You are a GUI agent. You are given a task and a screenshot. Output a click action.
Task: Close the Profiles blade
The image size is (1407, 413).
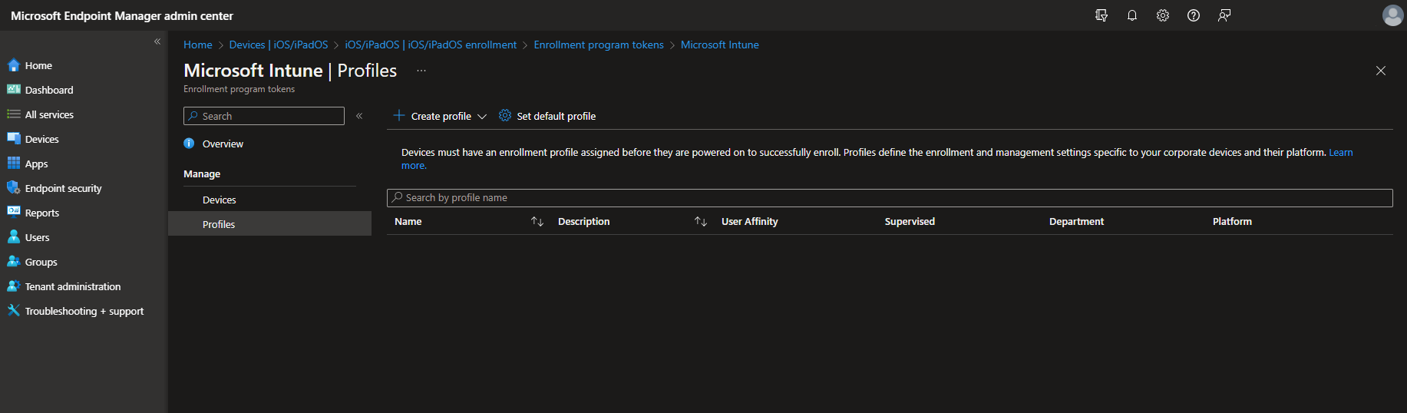(x=1380, y=71)
